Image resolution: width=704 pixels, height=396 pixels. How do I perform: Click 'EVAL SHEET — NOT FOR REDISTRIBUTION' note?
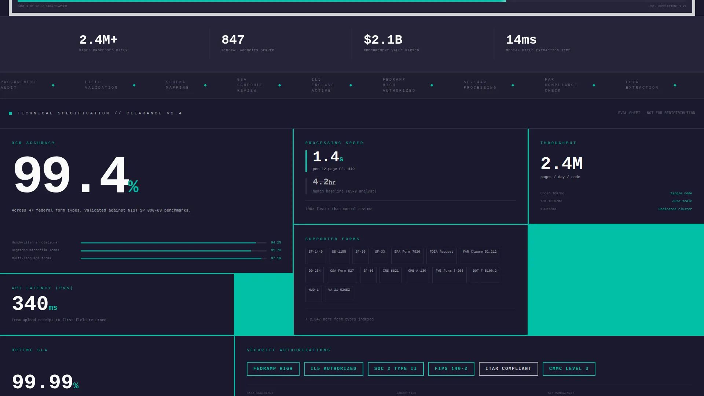pos(656,113)
